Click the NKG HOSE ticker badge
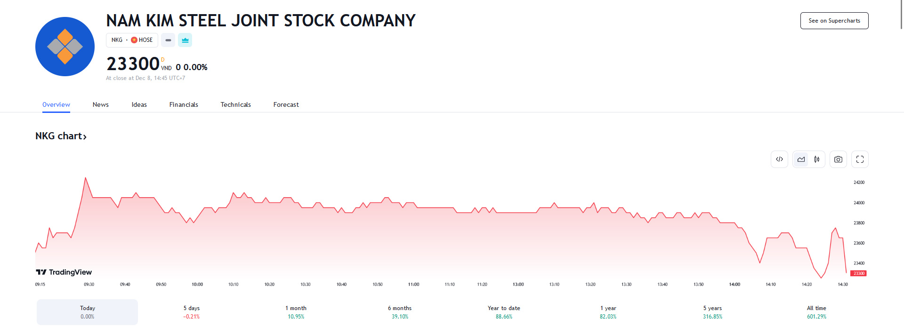Image resolution: width=904 pixels, height=335 pixels. click(132, 40)
